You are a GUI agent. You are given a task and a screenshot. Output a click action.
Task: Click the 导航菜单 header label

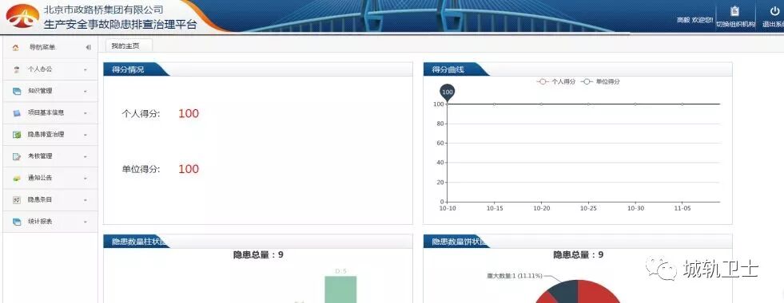(x=42, y=47)
